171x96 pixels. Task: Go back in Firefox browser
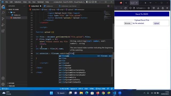coord(116,8)
